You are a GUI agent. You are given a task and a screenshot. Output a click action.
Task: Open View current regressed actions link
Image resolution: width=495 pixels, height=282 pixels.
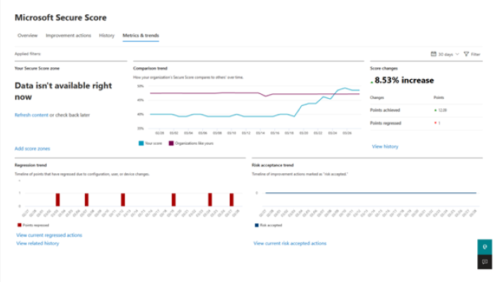coord(49,235)
